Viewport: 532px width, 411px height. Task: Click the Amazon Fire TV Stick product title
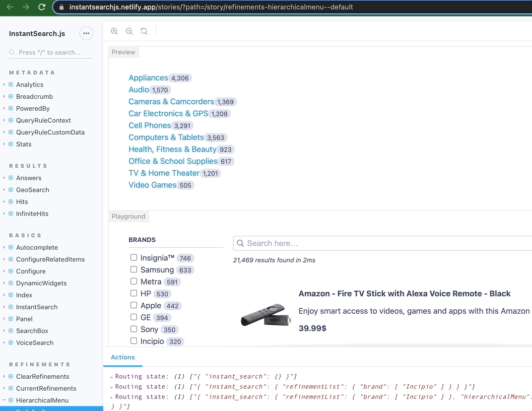point(404,293)
